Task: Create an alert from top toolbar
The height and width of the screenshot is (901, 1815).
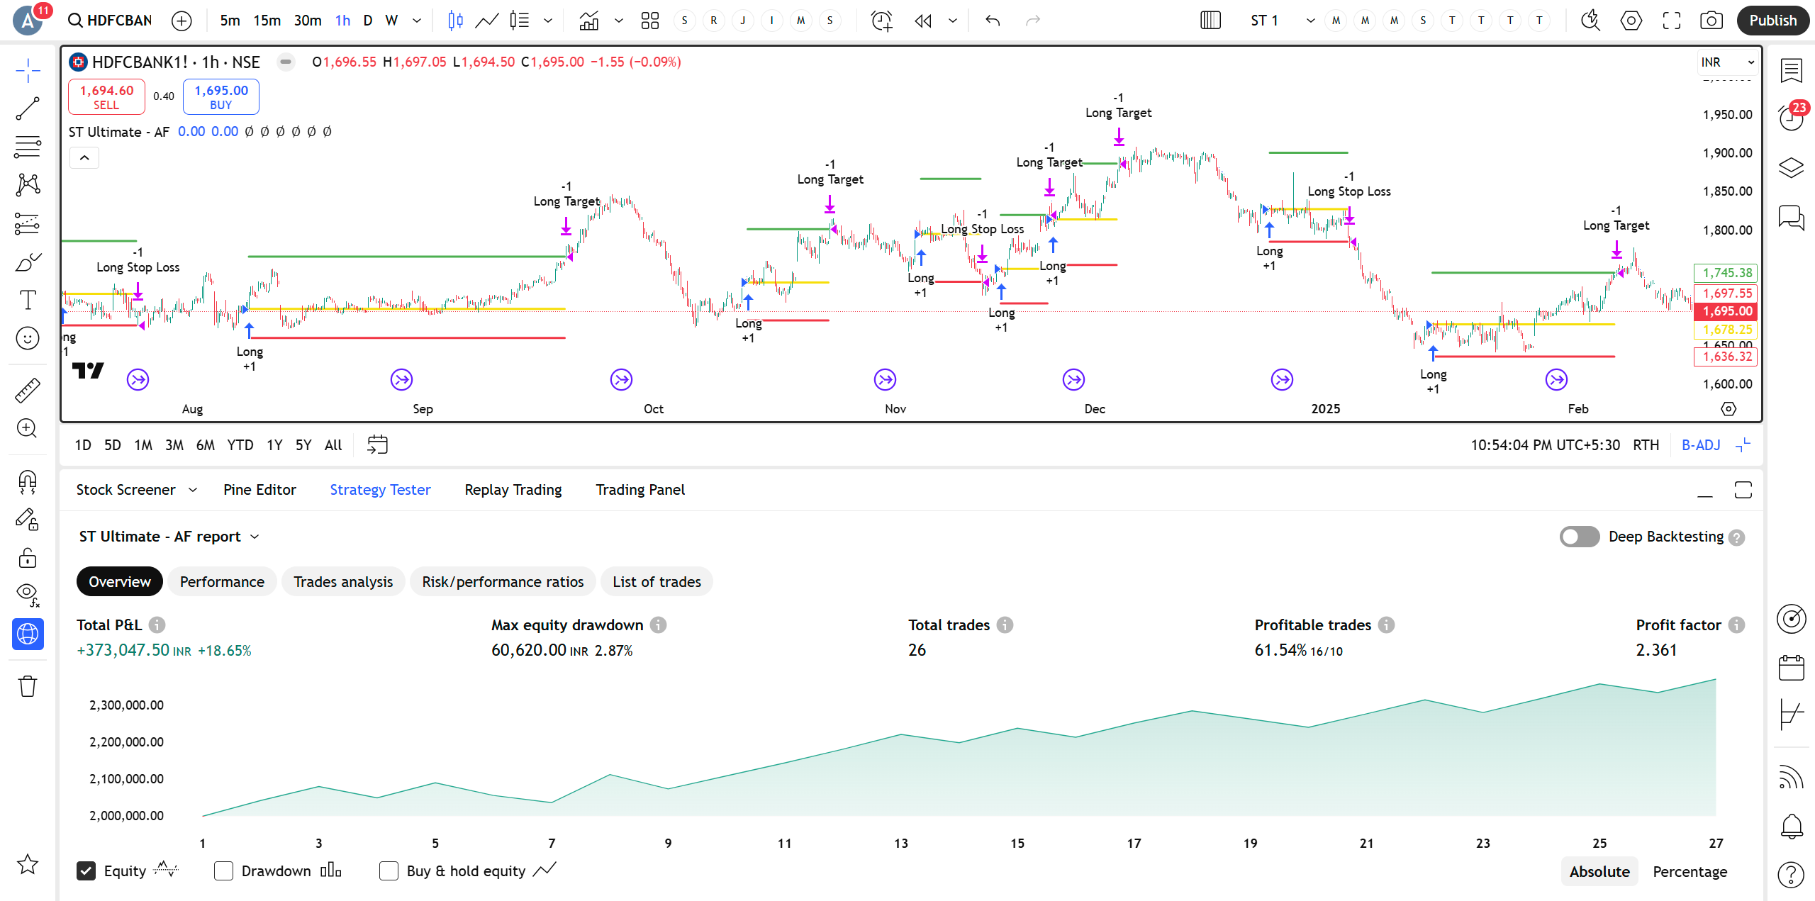Action: click(882, 21)
